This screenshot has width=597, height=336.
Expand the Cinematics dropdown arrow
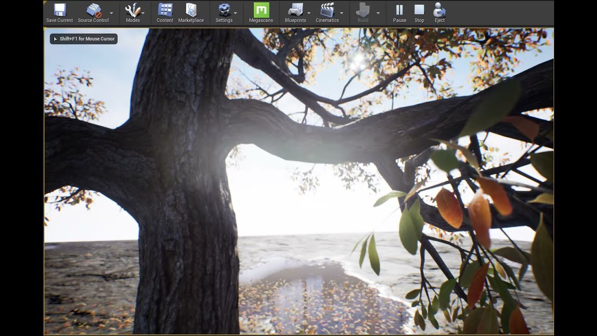click(x=342, y=13)
